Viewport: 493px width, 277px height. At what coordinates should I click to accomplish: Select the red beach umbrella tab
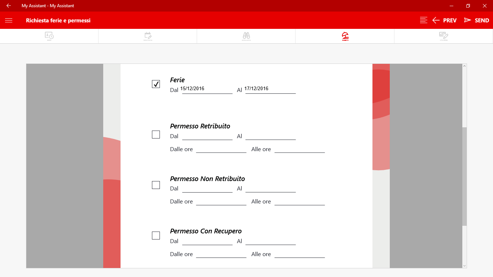pos(345,36)
